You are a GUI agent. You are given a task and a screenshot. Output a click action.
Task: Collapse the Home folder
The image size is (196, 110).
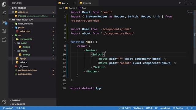click(32, 51)
